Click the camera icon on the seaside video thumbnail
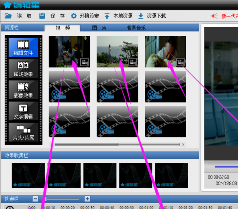 (x=132, y=62)
